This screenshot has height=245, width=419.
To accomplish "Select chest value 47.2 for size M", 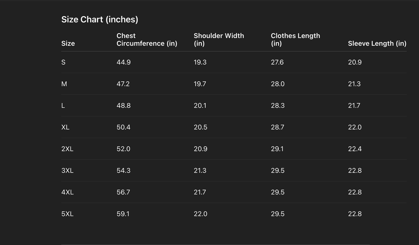I will point(123,84).
